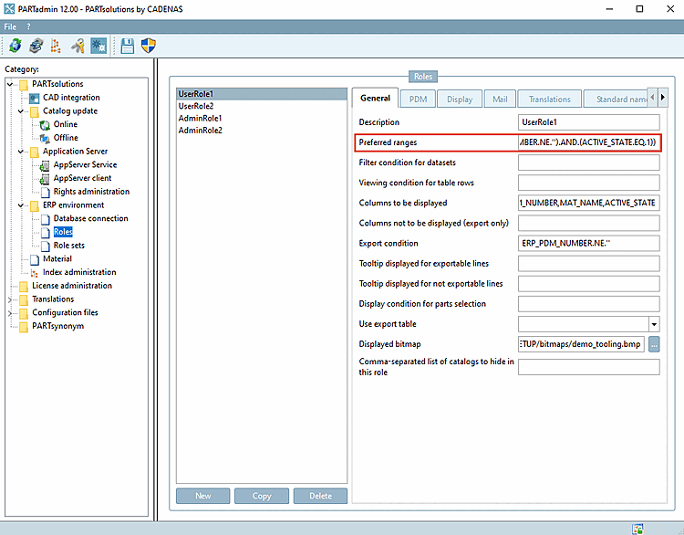
Task: Click the Offline computer icon in the tree
Action: pos(45,139)
